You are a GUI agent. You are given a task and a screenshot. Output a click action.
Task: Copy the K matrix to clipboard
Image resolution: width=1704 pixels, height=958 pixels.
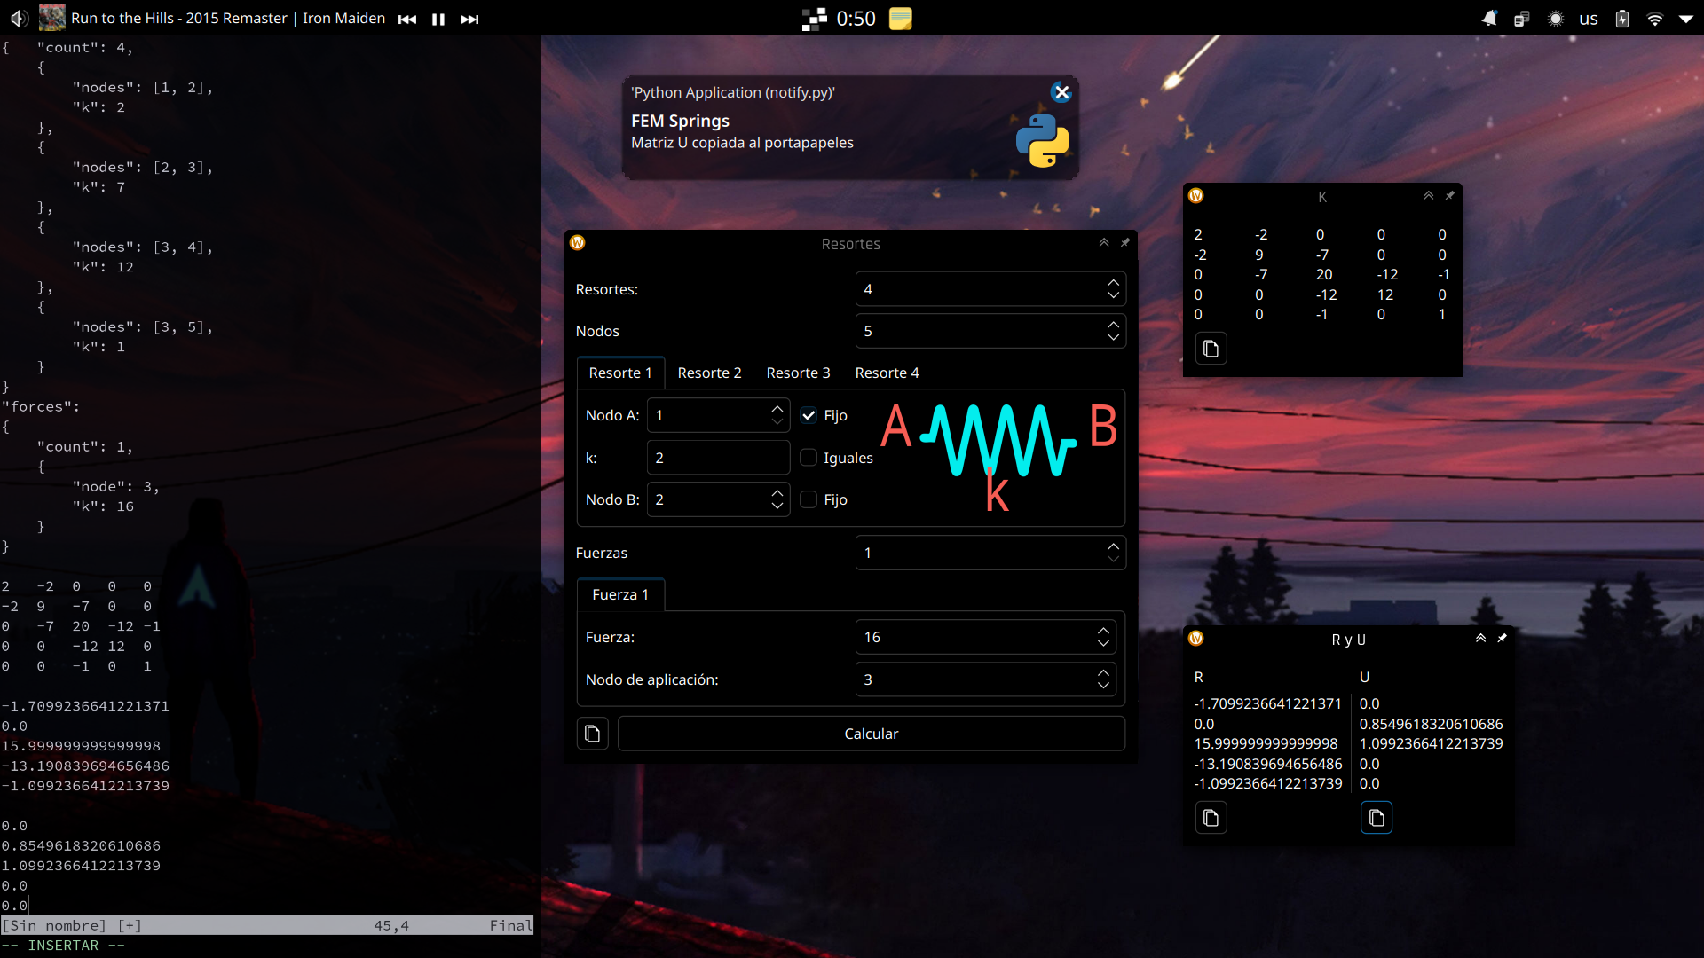1211,349
